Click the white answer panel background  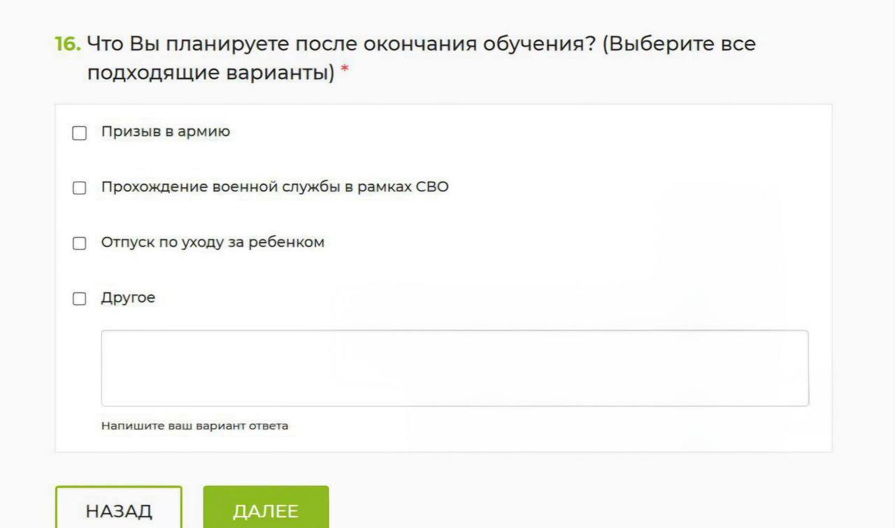pyautogui.click(x=629, y=140)
